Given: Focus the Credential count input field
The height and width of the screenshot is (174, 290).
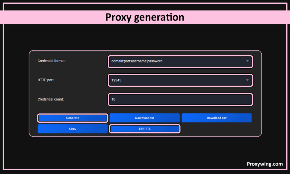Looking at the screenshot, I should pyautogui.click(x=180, y=99).
